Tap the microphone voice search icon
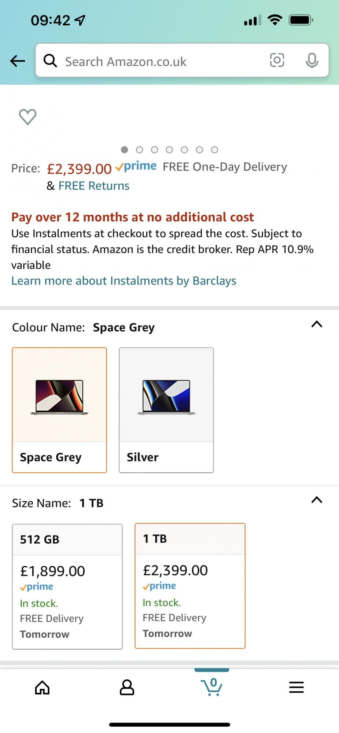 click(312, 60)
